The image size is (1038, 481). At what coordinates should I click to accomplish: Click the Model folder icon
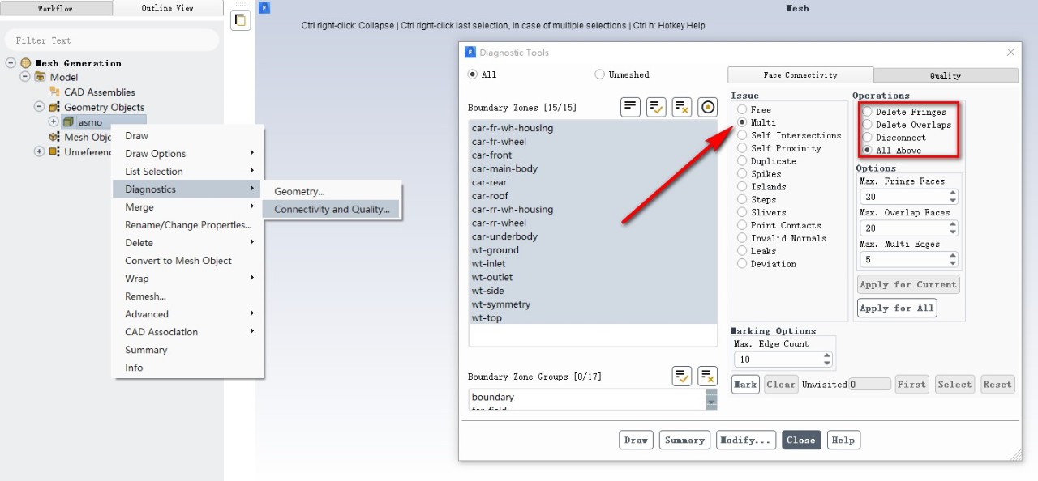tap(40, 77)
